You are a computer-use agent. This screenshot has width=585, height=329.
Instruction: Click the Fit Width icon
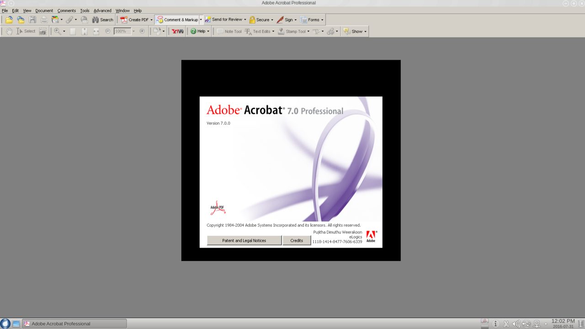[x=96, y=31]
